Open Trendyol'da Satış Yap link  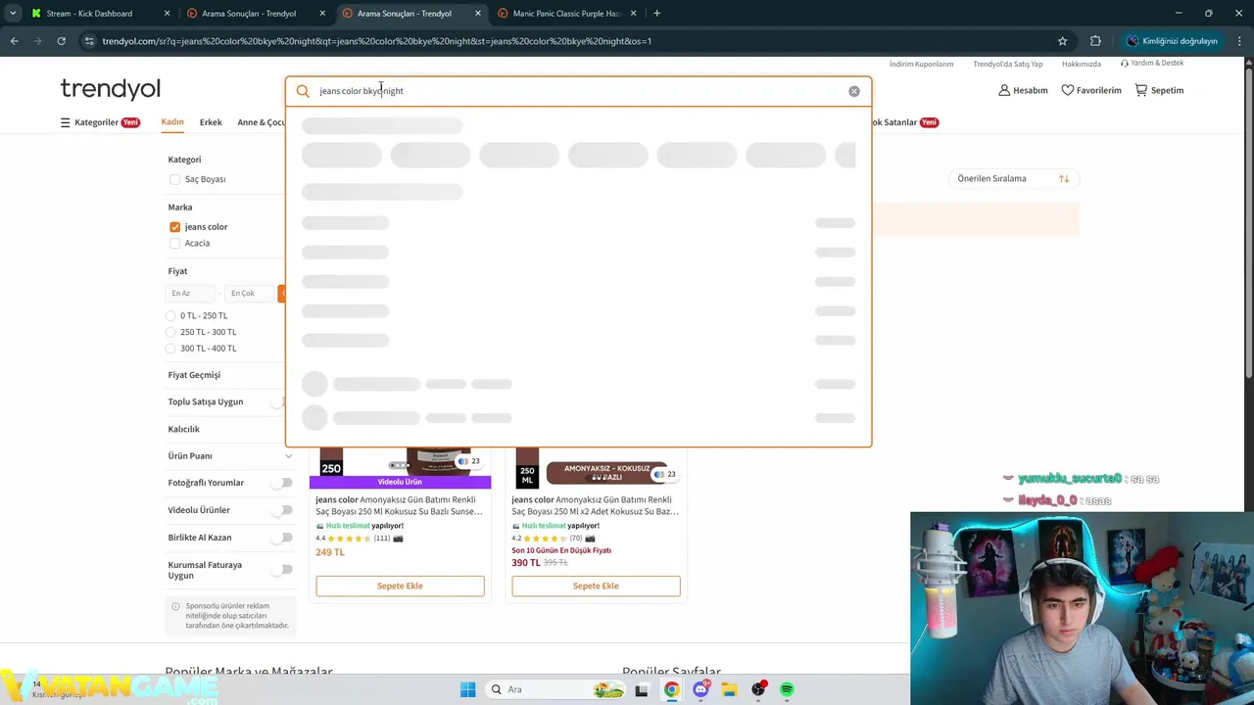(1008, 64)
